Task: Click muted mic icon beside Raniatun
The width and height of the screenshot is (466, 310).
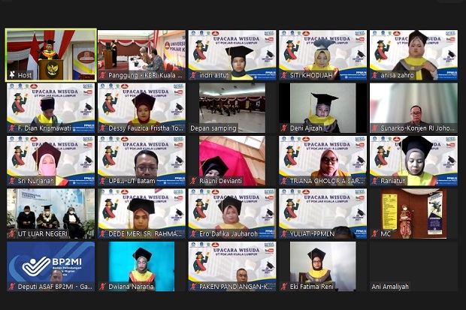Action: point(375,181)
